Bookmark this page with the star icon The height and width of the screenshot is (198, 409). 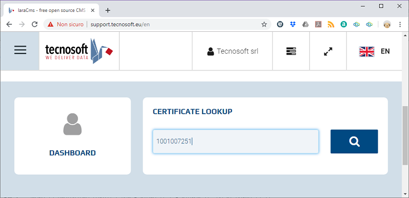click(x=264, y=24)
